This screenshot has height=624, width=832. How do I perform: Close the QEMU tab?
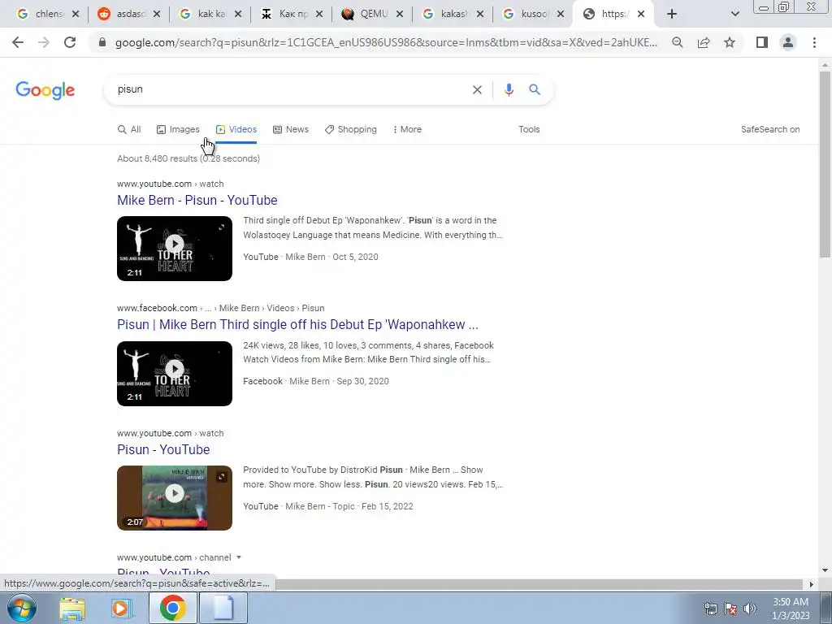400,15
